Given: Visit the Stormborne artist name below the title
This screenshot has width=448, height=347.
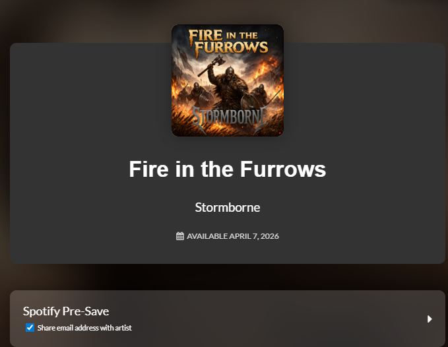Looking at the screenshot, I should 228,207.
